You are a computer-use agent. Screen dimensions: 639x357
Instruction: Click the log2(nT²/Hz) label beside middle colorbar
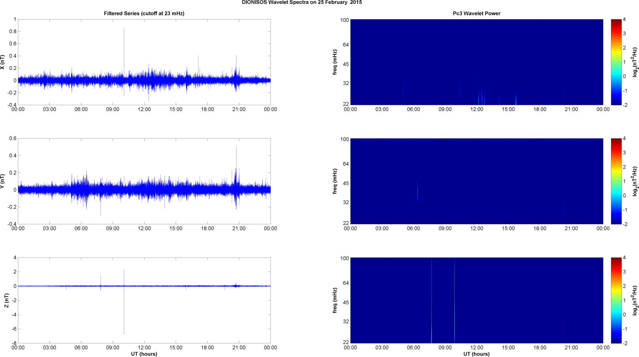coord(635,181)
